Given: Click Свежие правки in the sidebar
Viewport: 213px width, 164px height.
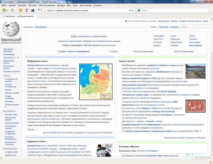Looking at the screenshot, I should (x=12, y=93).
